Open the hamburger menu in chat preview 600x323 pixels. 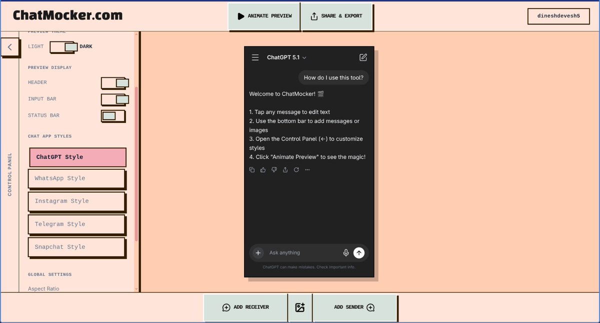point(255,57)
